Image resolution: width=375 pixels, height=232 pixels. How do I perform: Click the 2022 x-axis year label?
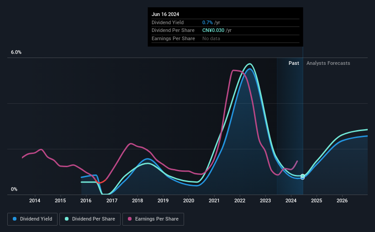(x=240, y=200)
